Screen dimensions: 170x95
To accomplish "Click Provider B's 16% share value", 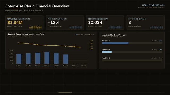I will point(160,49).
